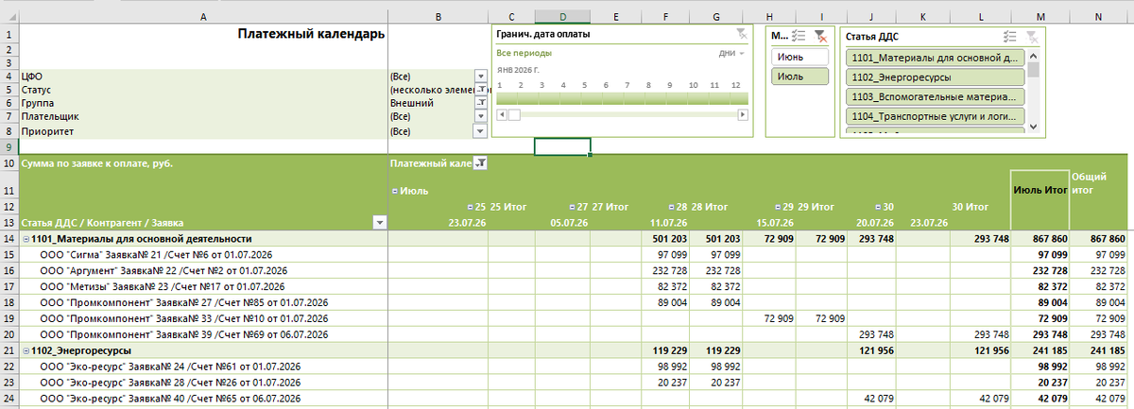Open the Статья ДДС / Контрагент row labels dropdown

[380, 223]
